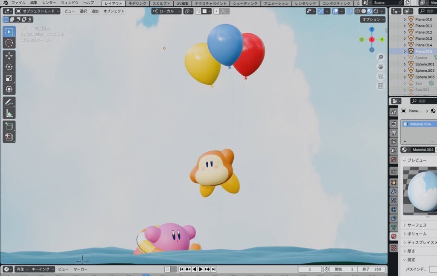Open the オブジェクト menu in viewport header

(114, 11)
